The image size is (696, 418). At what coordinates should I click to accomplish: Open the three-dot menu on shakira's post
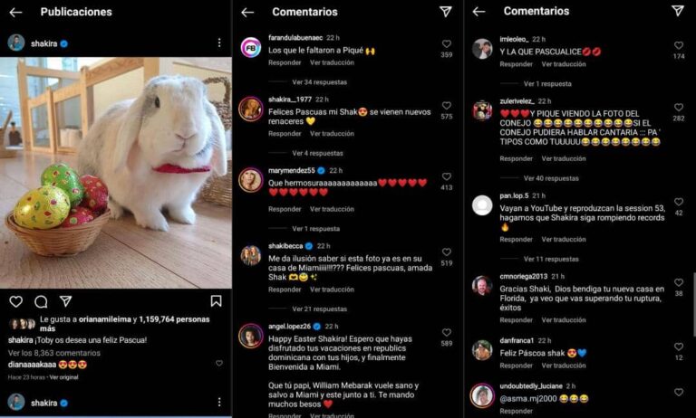tap(219, 43)
